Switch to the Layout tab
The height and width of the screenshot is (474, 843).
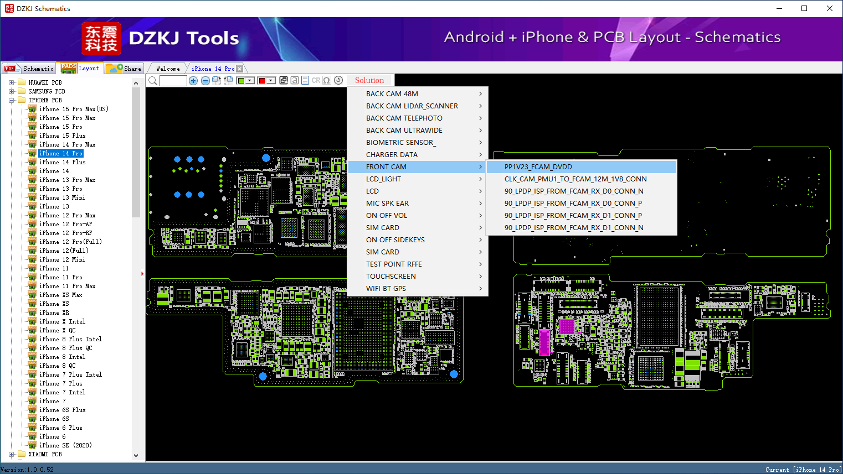click(80, 68)
